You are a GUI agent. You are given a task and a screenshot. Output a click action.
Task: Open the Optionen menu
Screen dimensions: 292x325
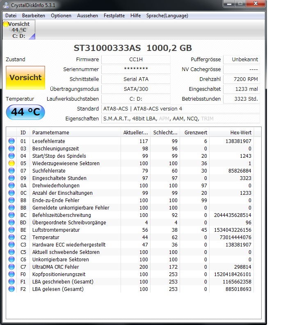[61, 16]
